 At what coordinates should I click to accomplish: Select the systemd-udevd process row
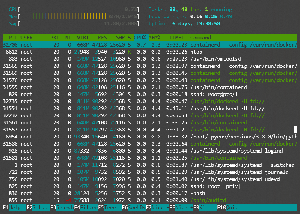click(x=150, y=179)
